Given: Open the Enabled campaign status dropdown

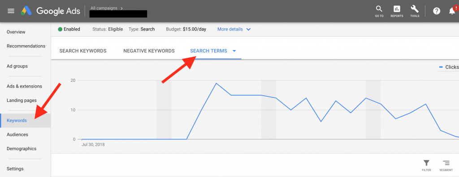Looking at the screenshot, I should tap(69, 29).
